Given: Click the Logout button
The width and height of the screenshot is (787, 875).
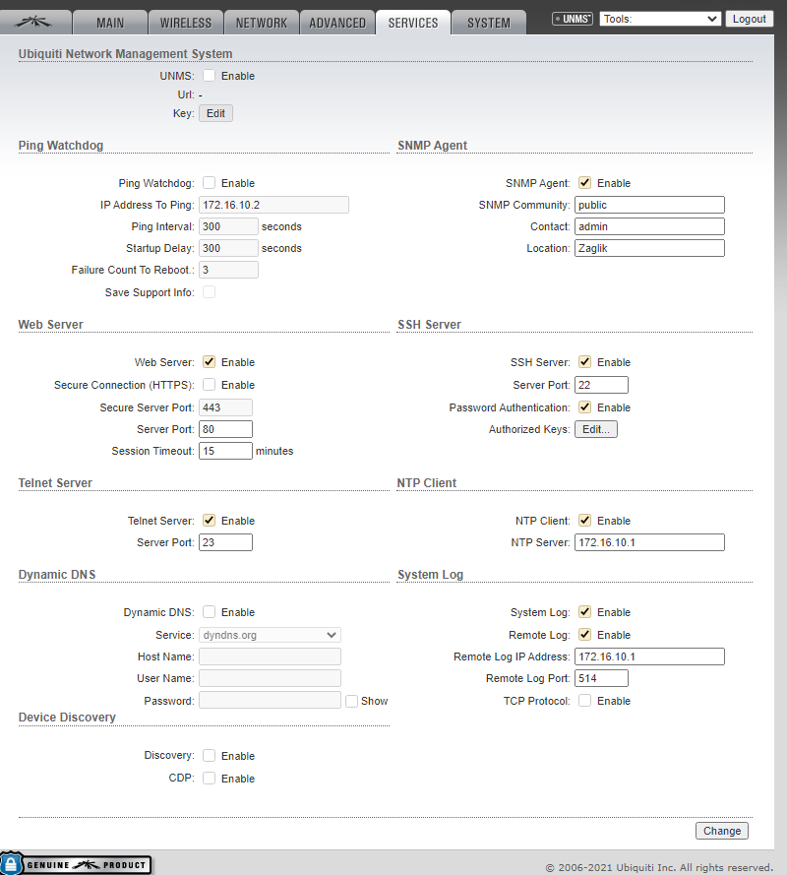Looking at the screenshot, I should point(750,19).
